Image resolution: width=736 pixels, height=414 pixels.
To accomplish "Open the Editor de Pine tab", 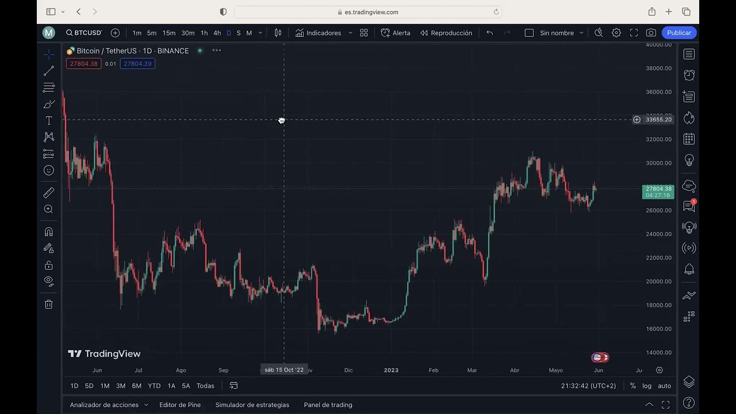I will click(180, 405).
